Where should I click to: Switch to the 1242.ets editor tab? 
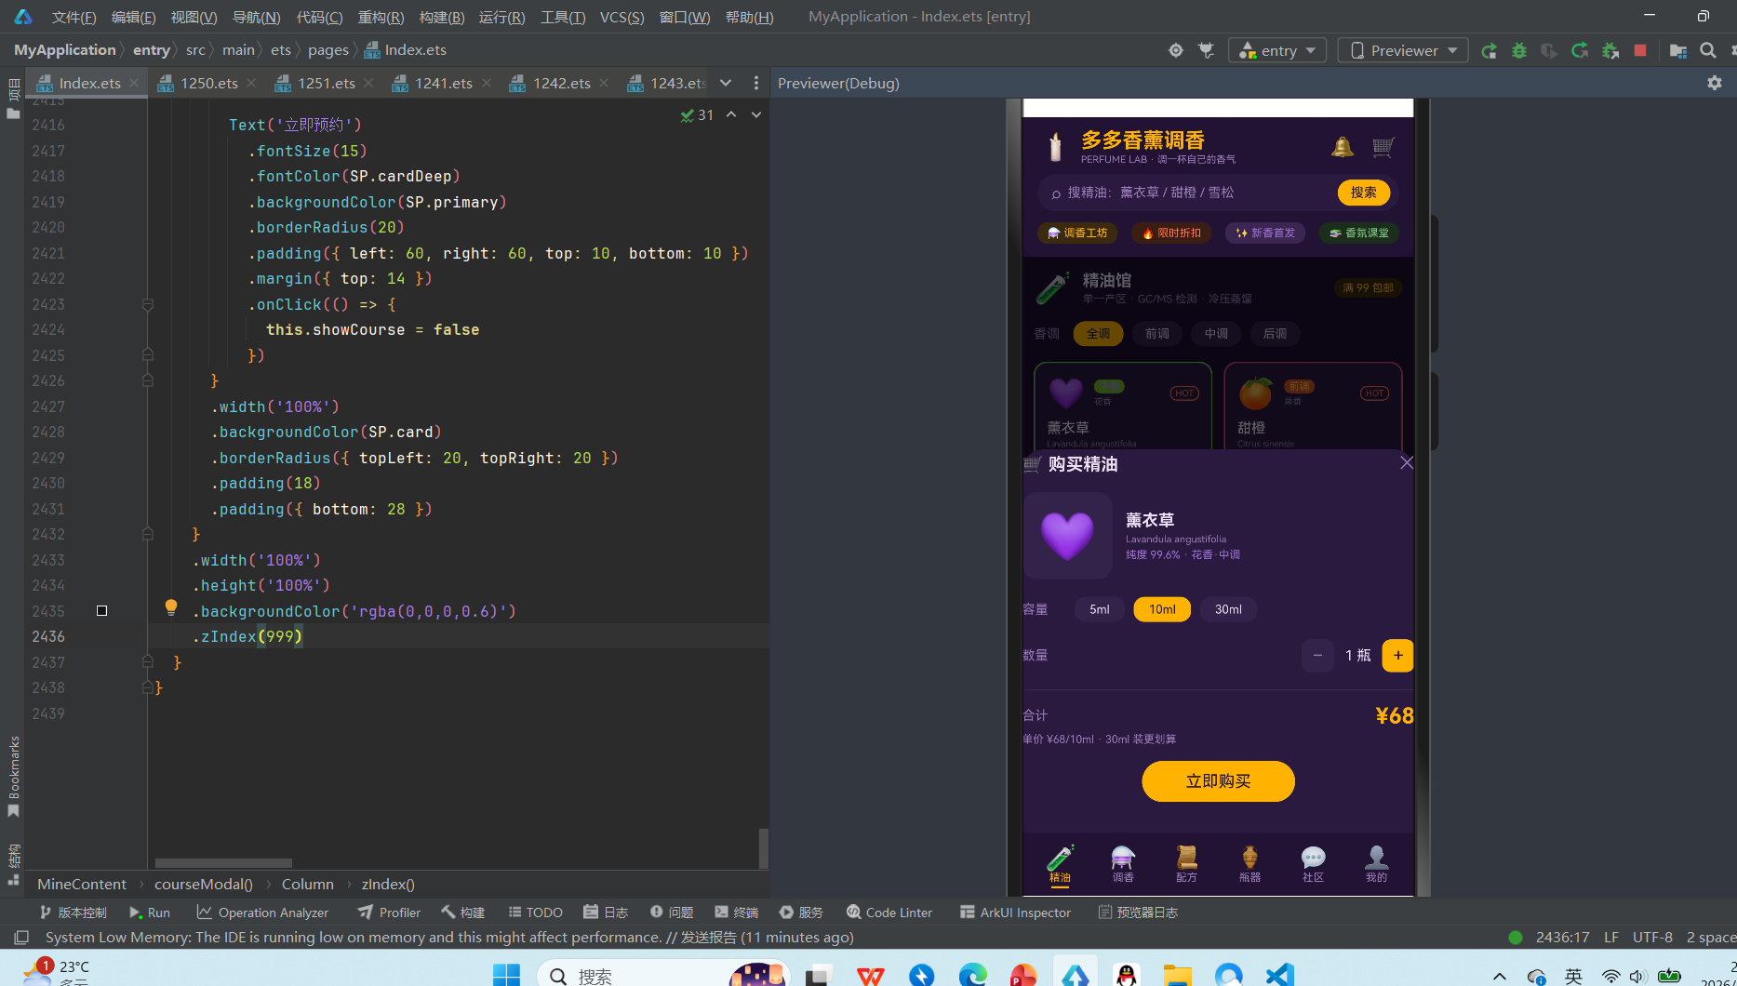pos(561,83)
